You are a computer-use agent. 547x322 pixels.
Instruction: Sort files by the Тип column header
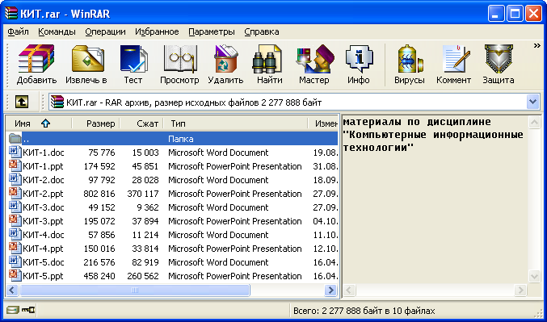point(235,123)
